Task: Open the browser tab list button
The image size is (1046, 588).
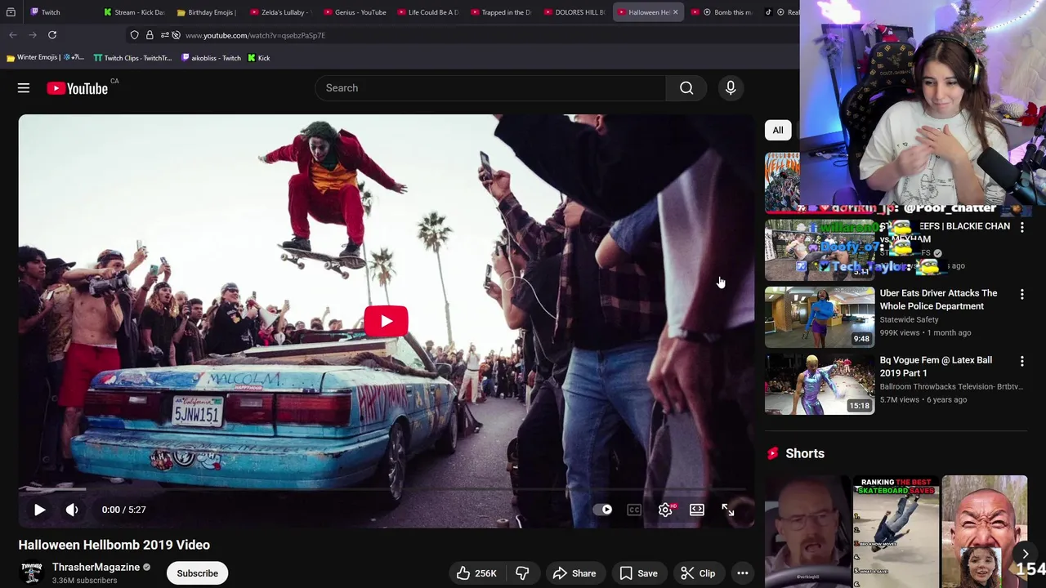Action: 11,12
